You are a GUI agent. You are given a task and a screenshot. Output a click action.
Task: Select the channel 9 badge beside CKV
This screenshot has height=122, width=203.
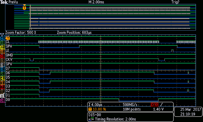(x=2, y=61)
